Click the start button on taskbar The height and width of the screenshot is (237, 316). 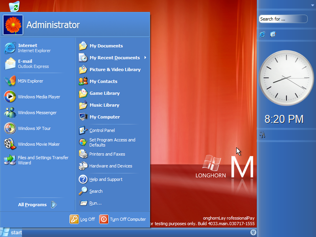[x=11, y=233]
